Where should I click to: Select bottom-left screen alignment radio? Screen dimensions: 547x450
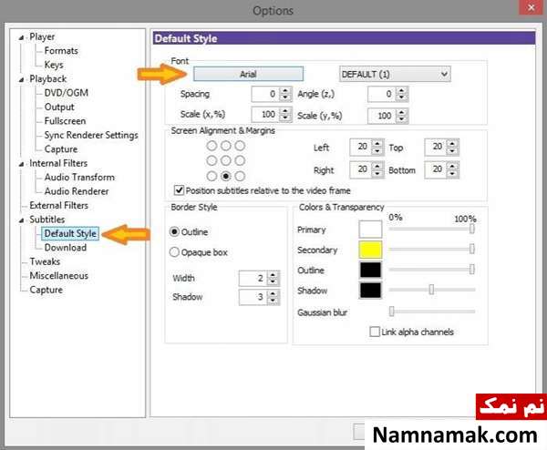click(212, 176)
